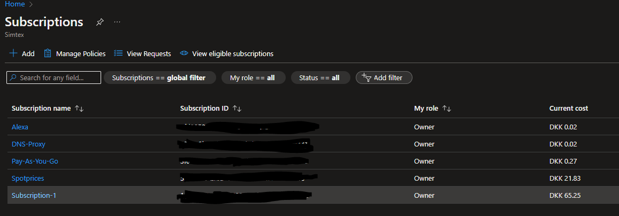Open the Pay-As-You-Go subscription

[35, 161]
